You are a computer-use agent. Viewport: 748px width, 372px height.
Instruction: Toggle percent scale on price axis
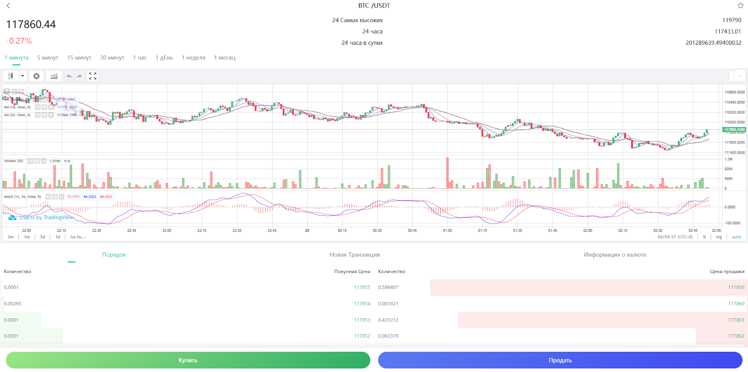pyautogui.click(x=705, y=237)
